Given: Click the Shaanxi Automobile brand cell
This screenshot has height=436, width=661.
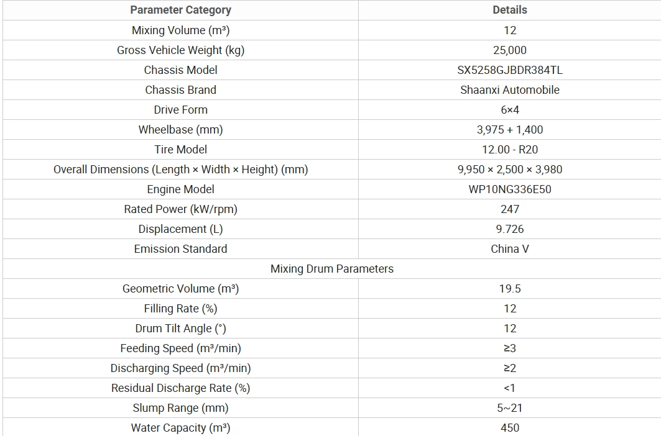Looking at the screenshot, I should tap(510, 89).
